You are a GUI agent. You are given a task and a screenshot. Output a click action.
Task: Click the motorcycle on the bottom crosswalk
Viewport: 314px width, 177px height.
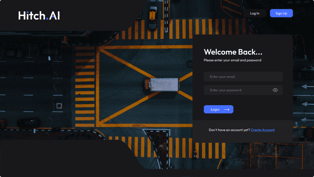pyautogui.click(x=195, y=155)
